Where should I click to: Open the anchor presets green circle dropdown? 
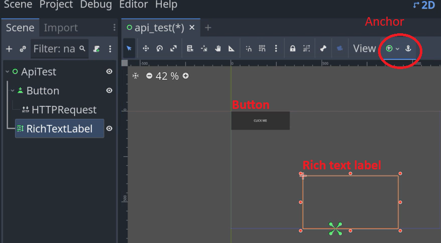392,48
